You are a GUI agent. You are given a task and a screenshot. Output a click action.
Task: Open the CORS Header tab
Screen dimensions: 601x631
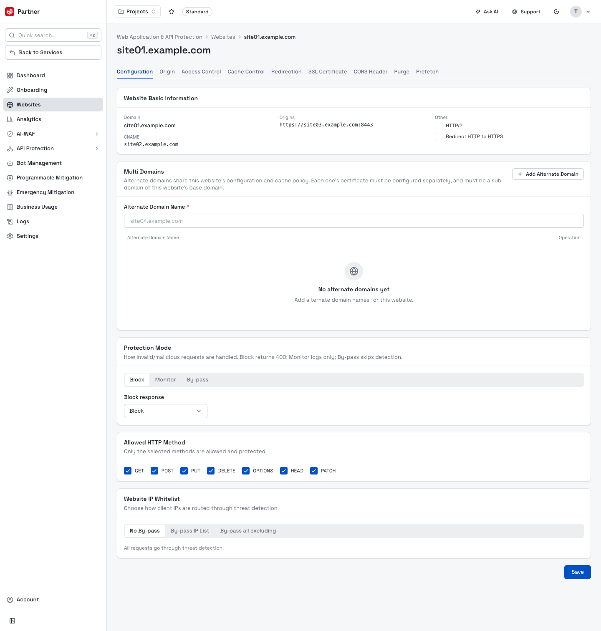[371, 72]
